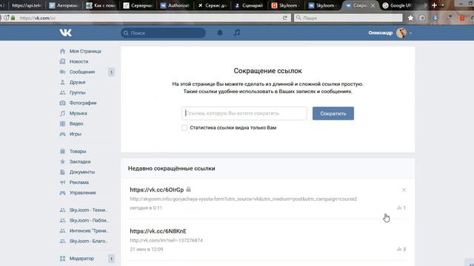The width and height of the screenshot is (474, 266).
Task: Remove the 6OIrGp link with X
Action: [404, 190]
